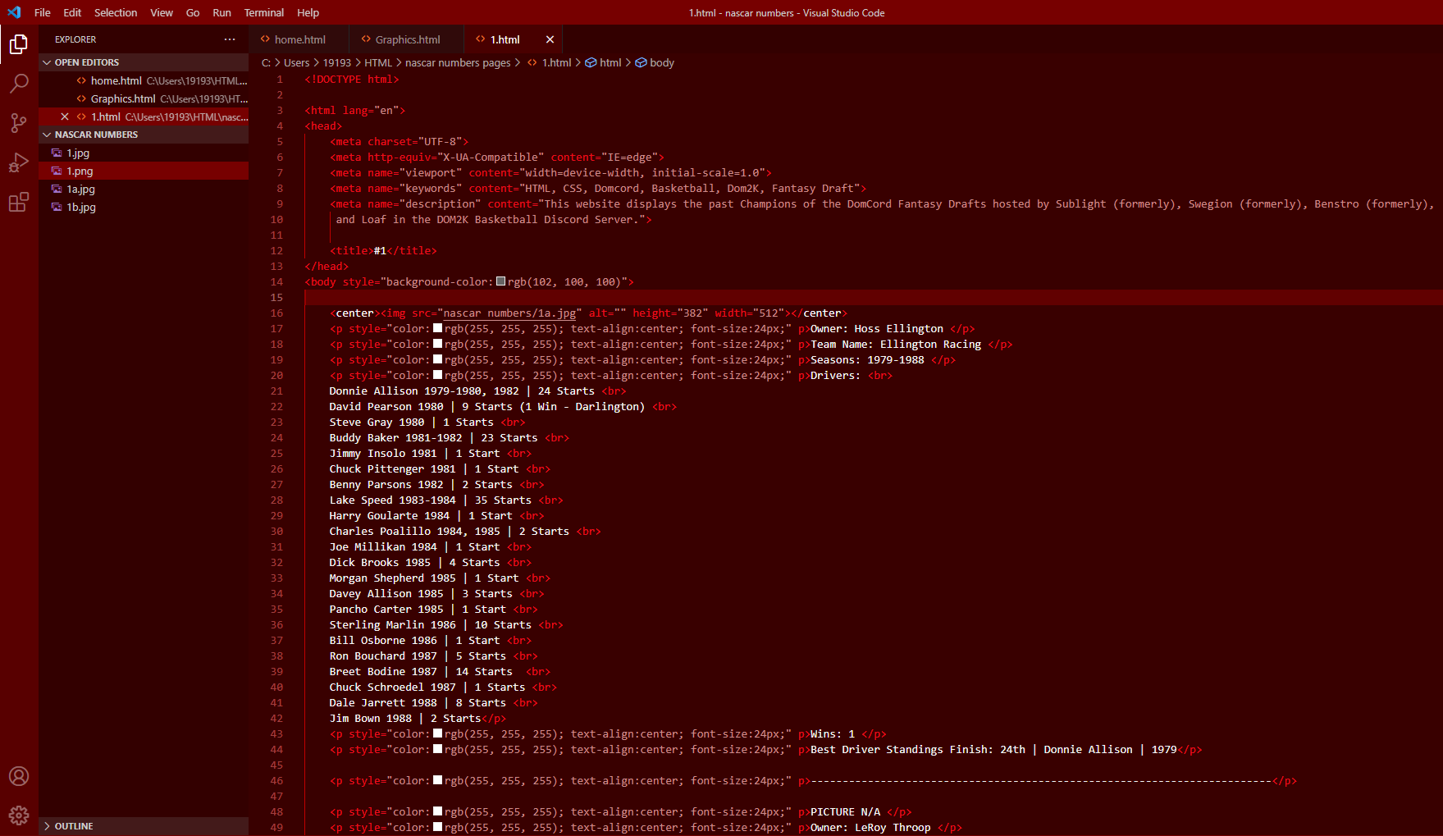Click line number 15 in gutter
This screenshot has width=1443, height=836.
(x=277, y=297)
